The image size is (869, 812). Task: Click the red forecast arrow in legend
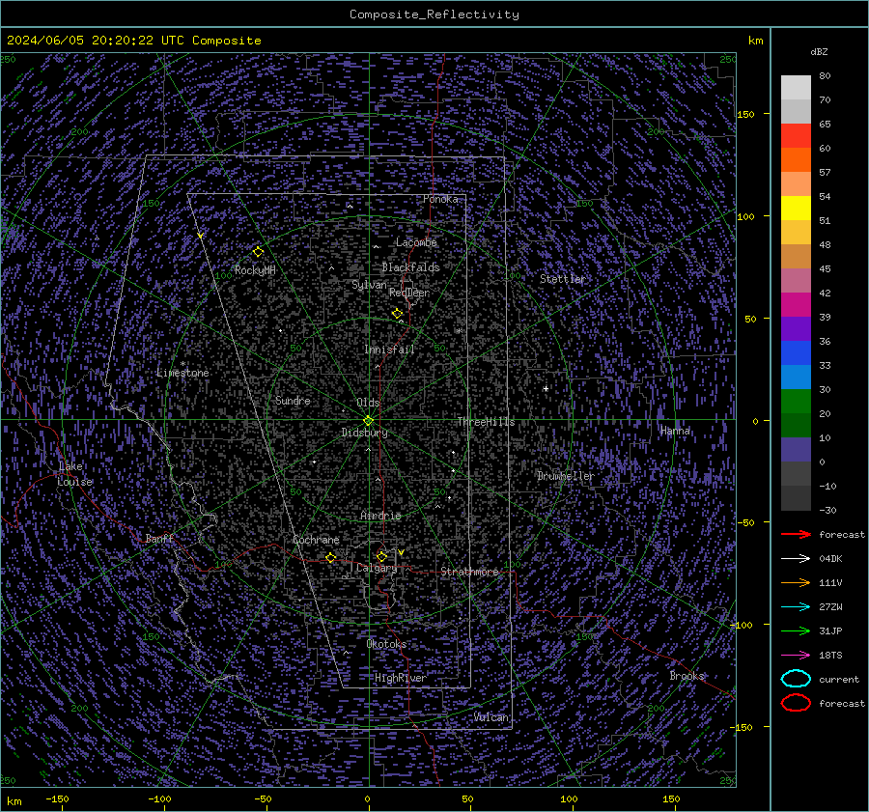pos(796,534)
